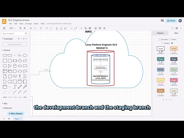The image size is (184, 138).
Task: Select the waypoints connector style icon
Action: click(76, 28)
